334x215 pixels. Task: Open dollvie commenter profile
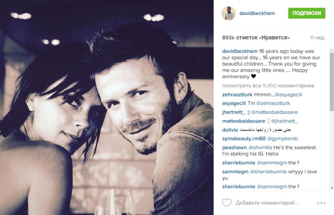pos(230,130)
